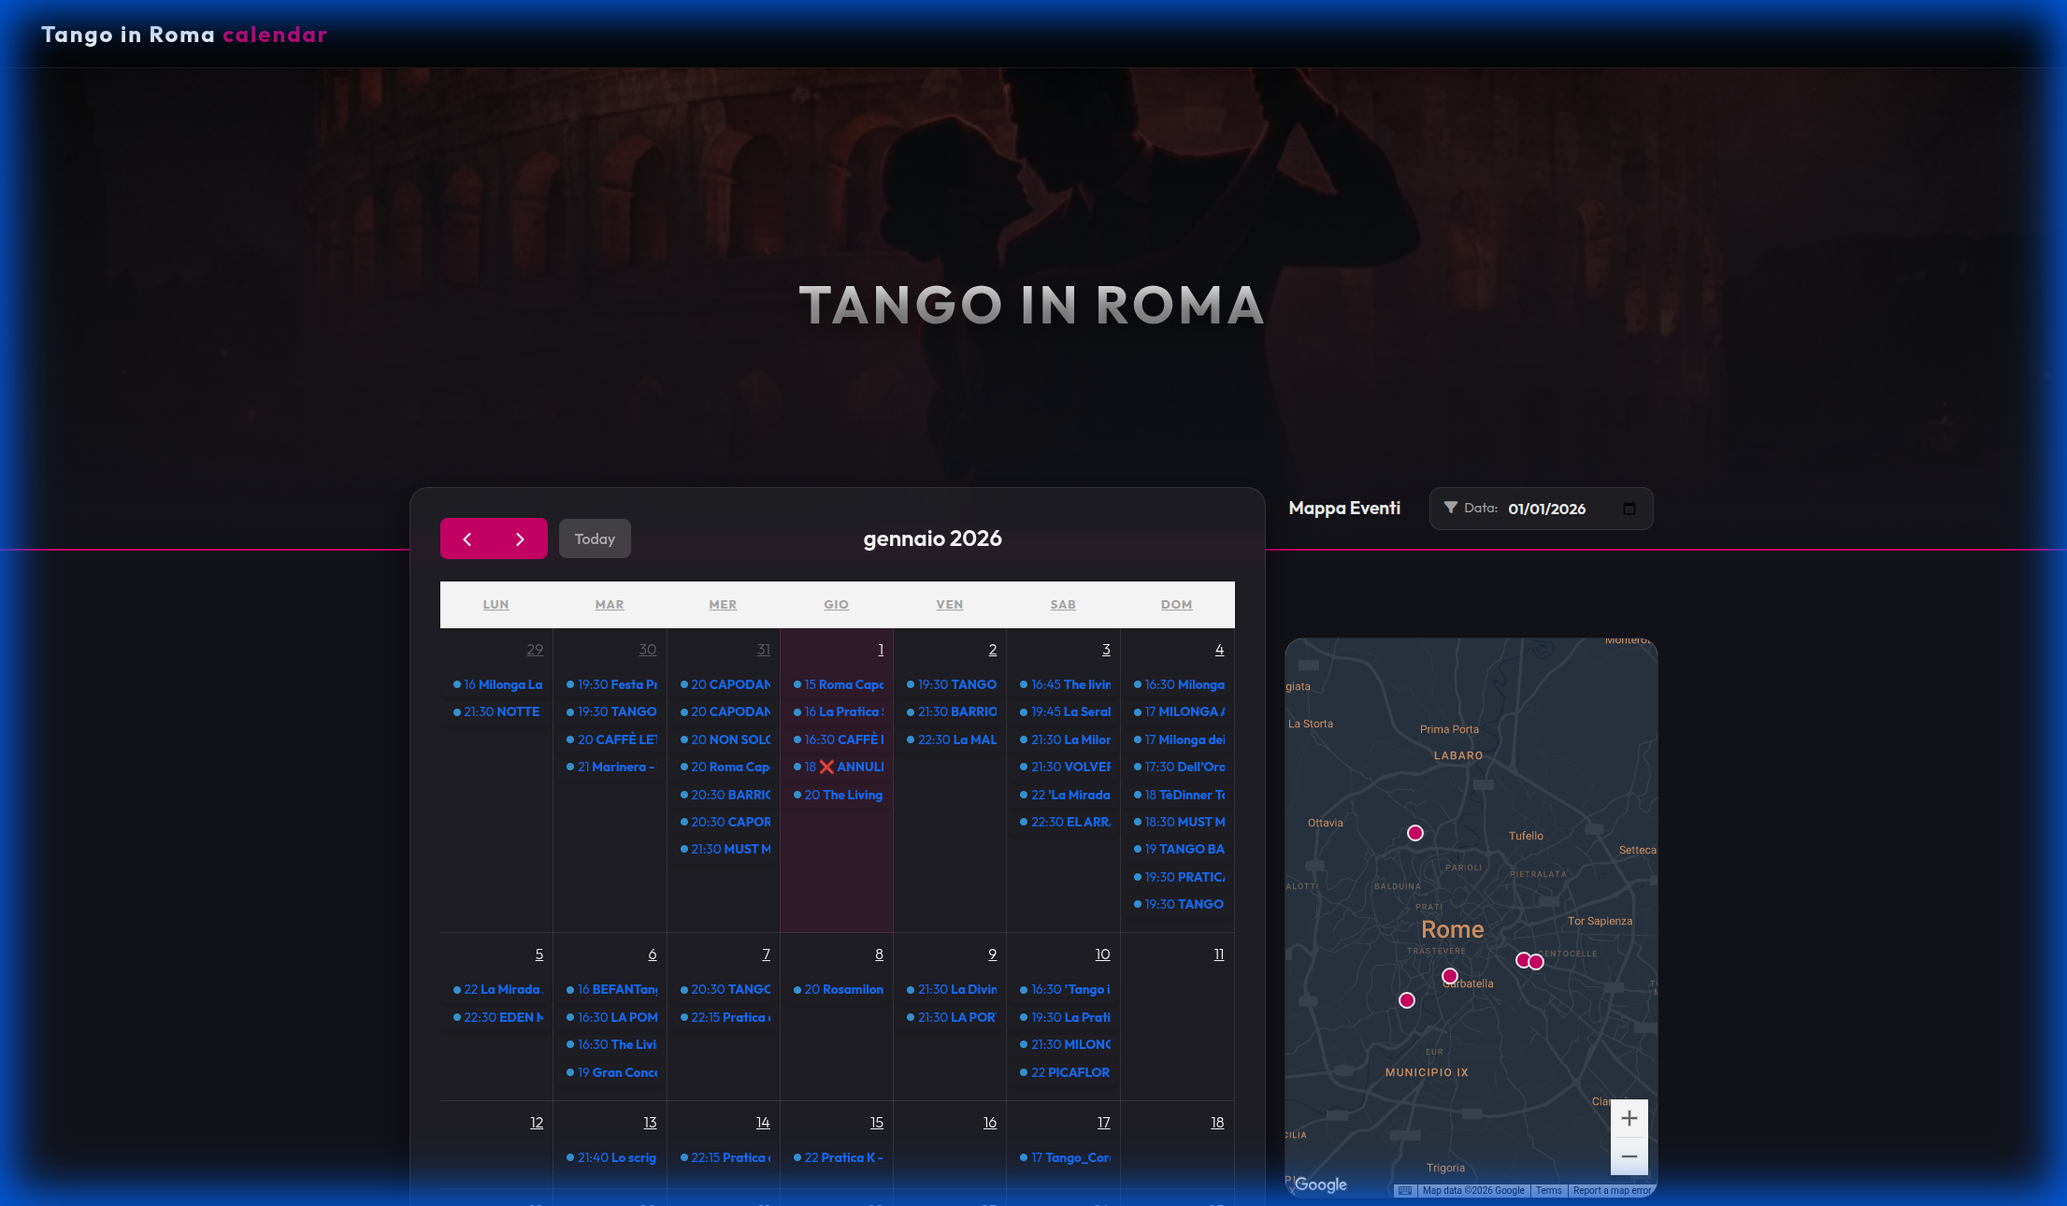This screenshot has height=1206, width=2067.
Task: Zoom in on the Mappa Eventi map
Action: click(x=1629, y=1118)
